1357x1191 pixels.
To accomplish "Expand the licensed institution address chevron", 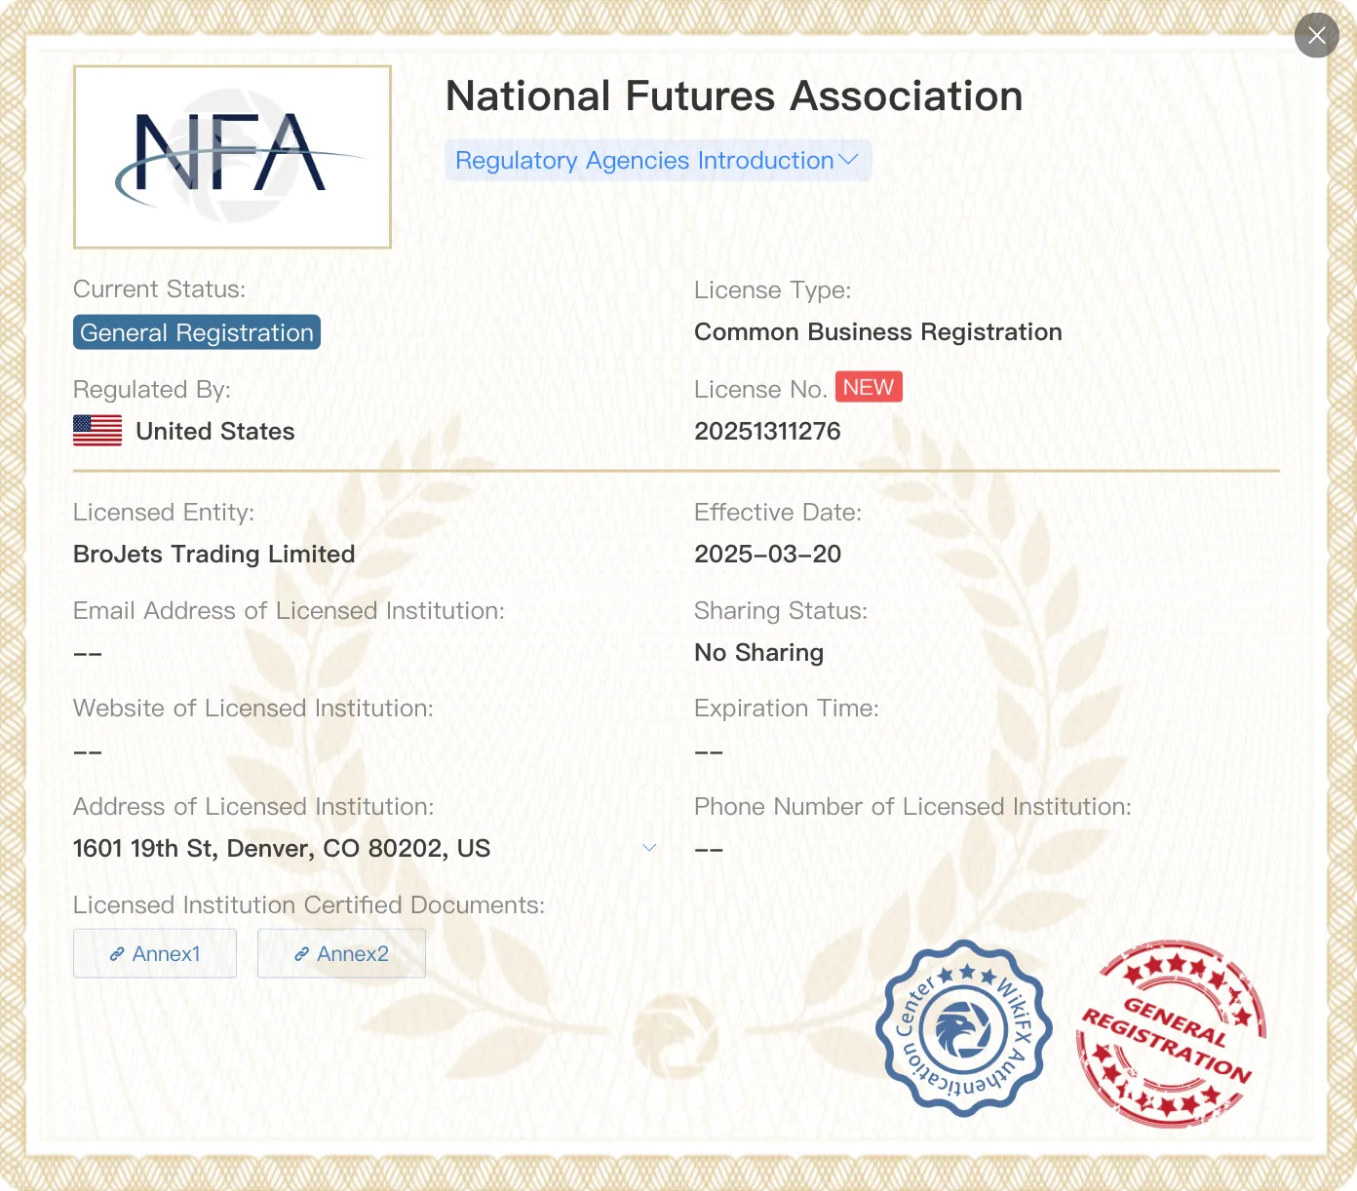I will click(x=649, y=848).
